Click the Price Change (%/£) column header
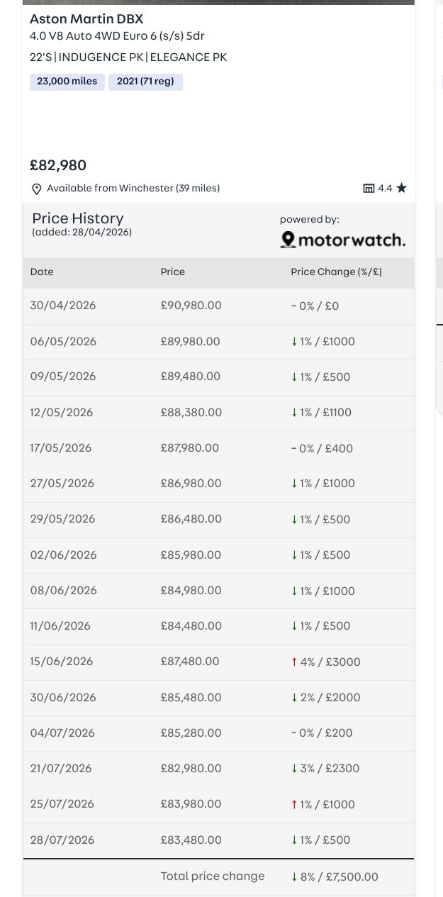Screen dimensions: 443x897 pyautogui.click(x=337, y=272)
